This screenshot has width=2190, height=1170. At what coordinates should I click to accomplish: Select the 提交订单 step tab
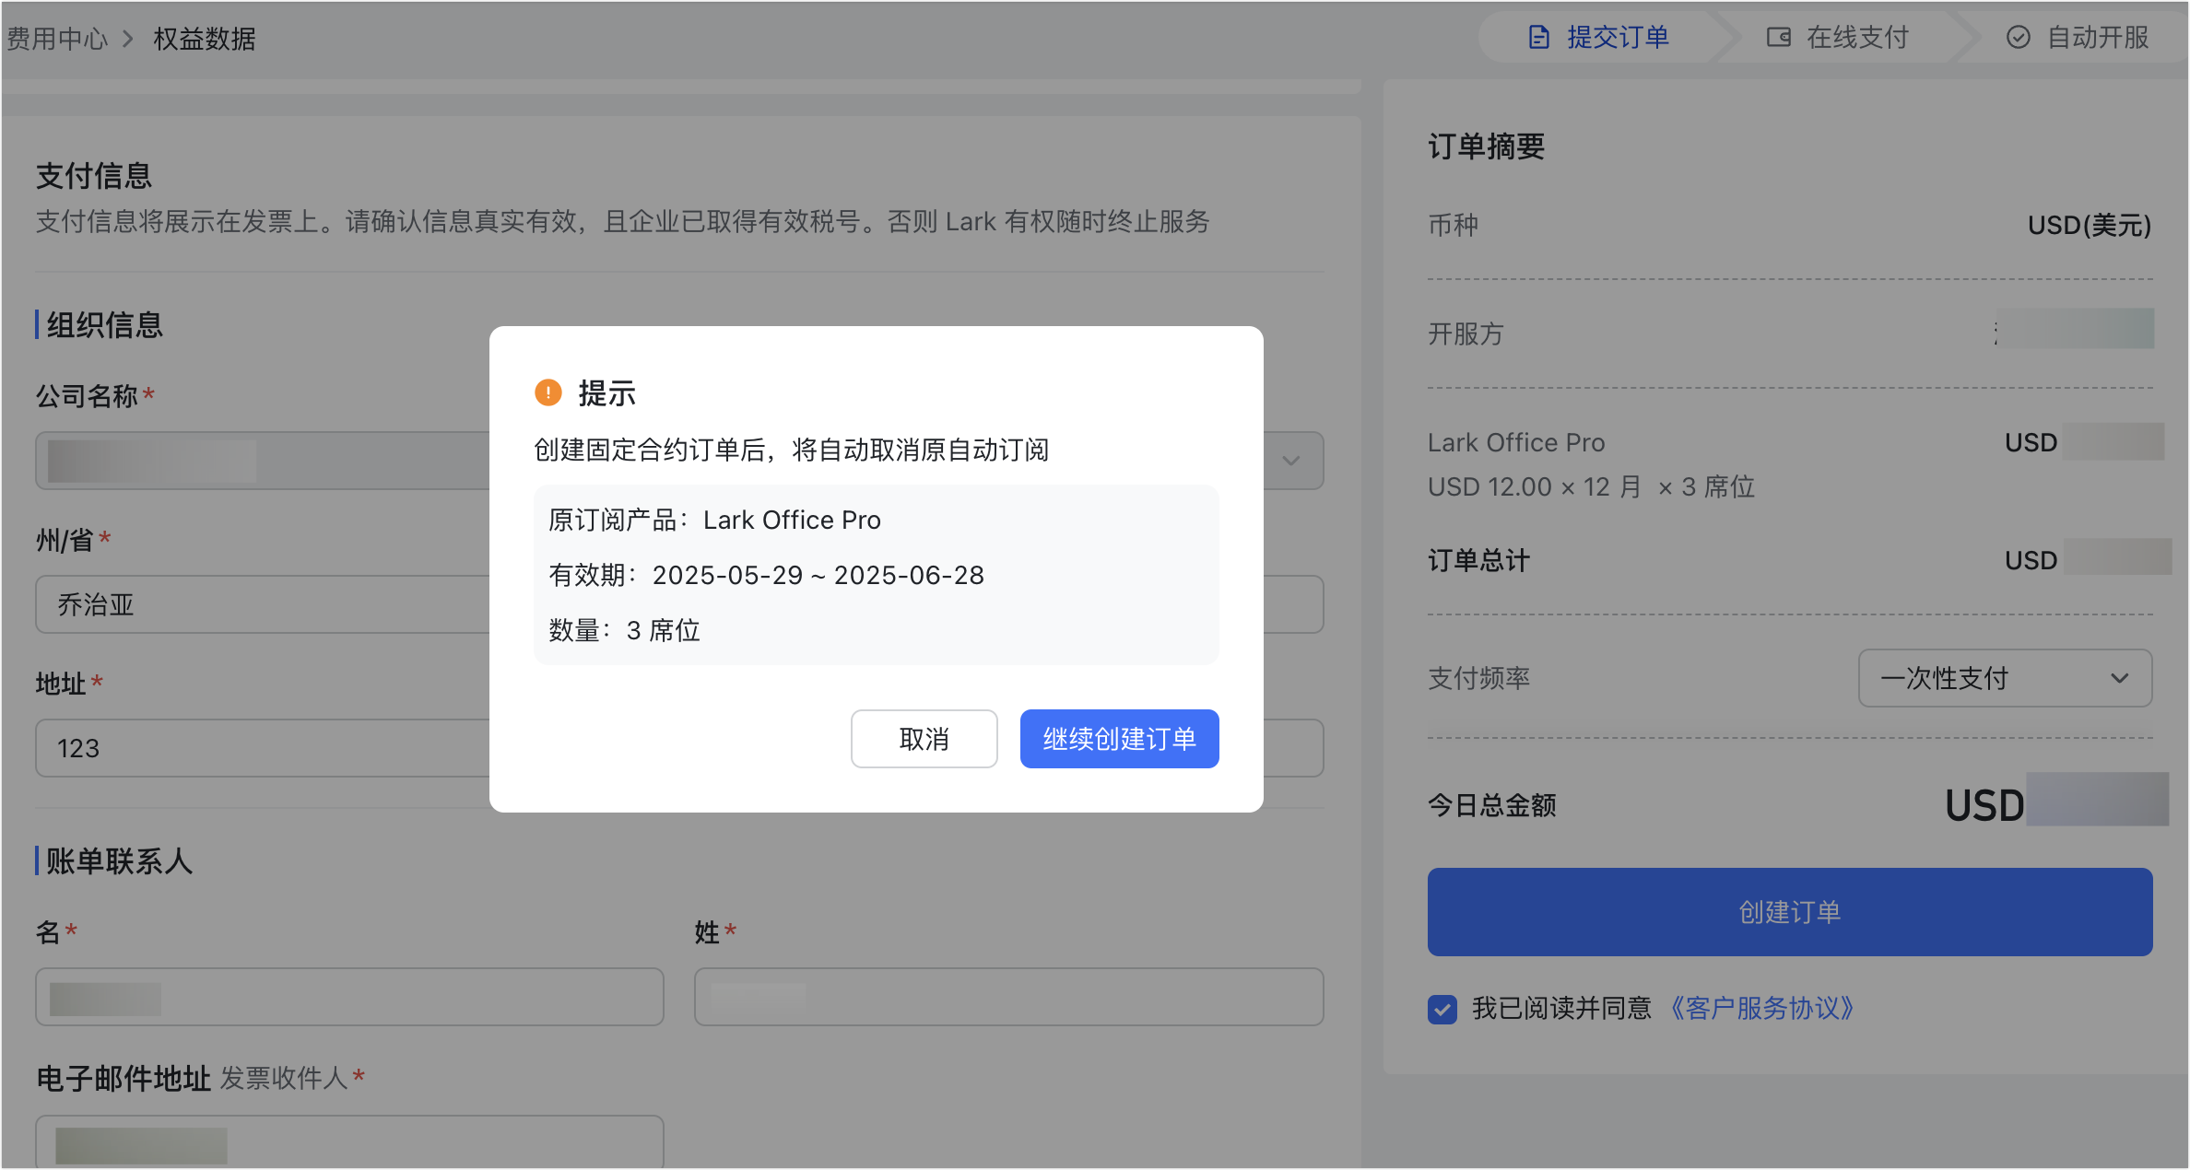click(x=1599, y=37)
